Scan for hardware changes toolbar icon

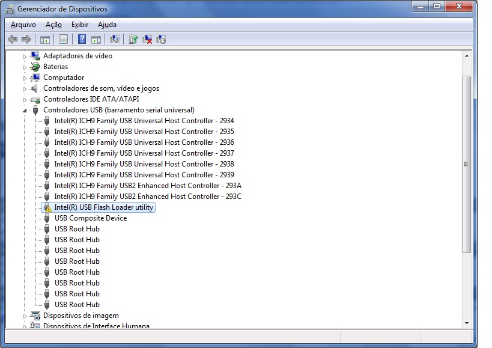pos(115,39)
